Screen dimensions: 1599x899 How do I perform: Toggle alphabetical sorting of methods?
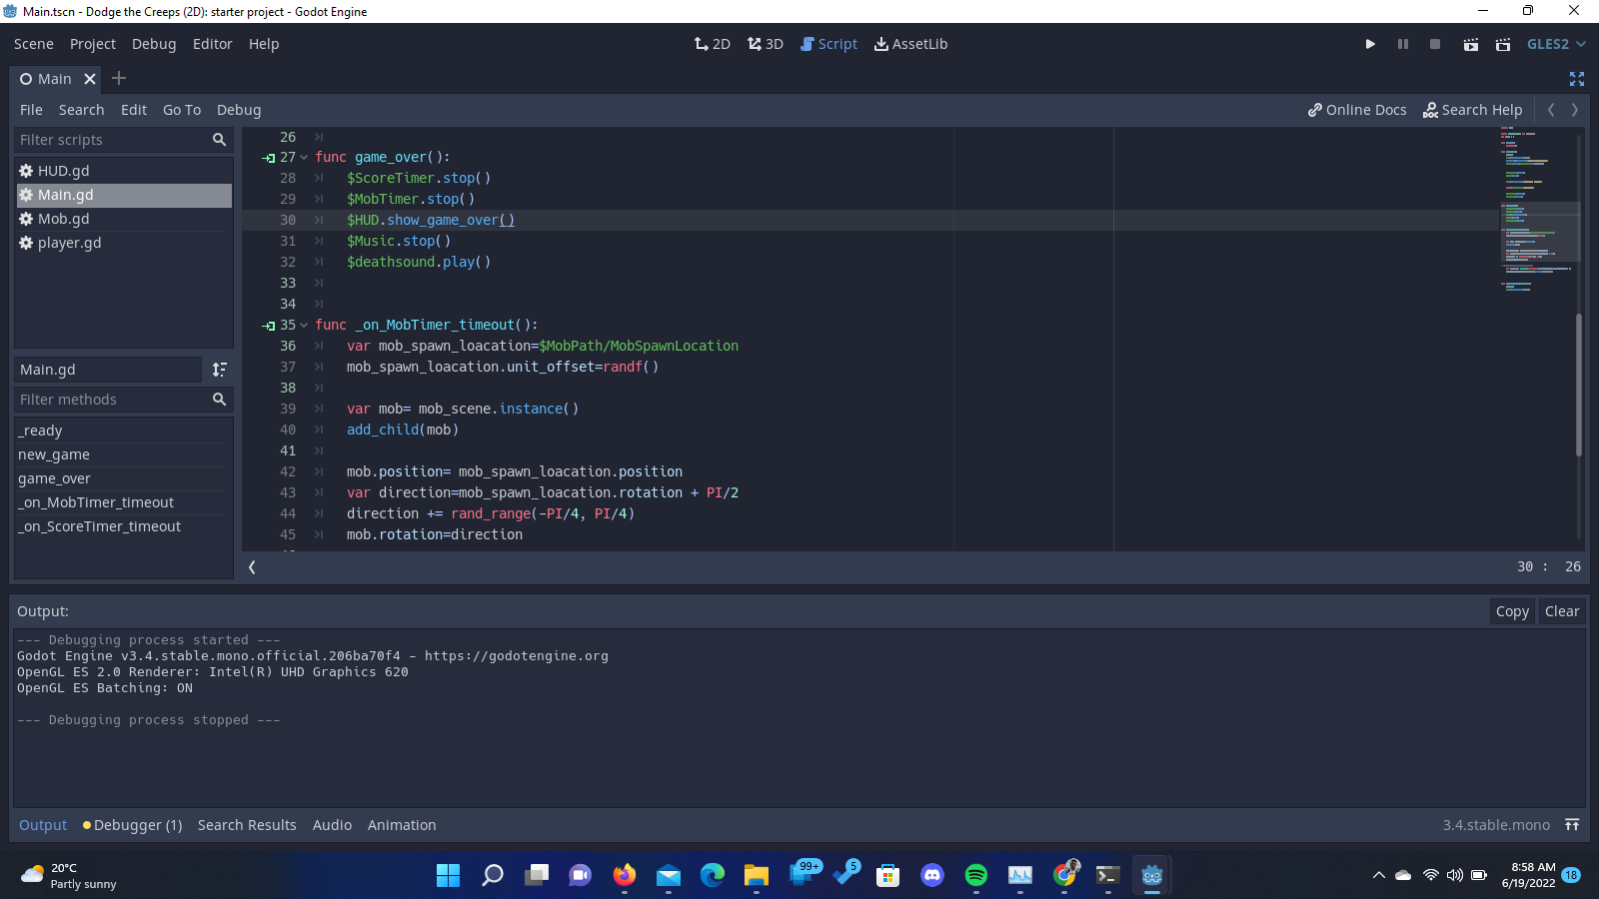click(220, 370)
